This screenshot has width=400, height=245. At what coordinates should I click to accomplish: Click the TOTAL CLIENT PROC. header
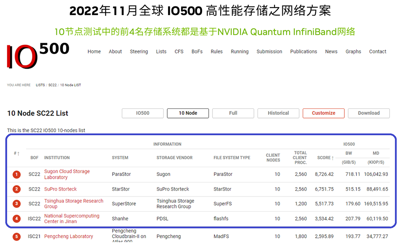300,158
